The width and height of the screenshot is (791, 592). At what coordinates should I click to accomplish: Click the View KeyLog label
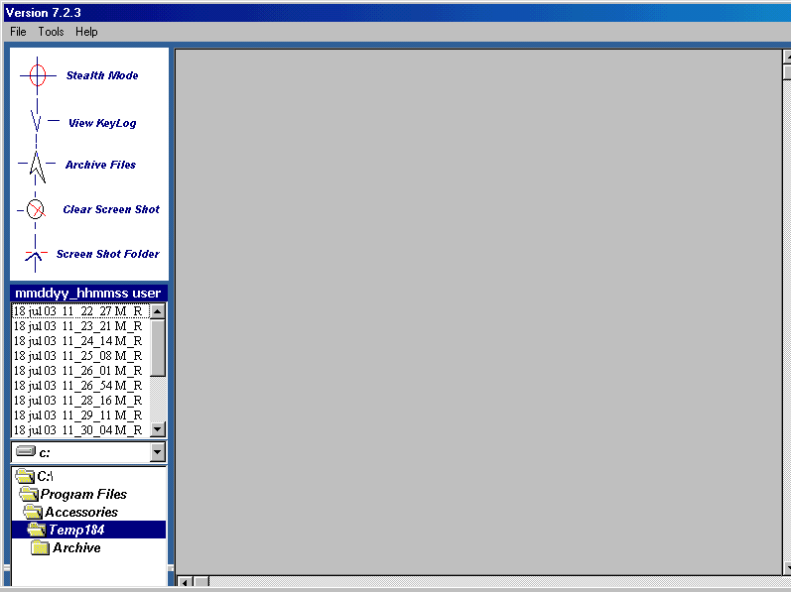pyautogui.click(x=102, y=123)
